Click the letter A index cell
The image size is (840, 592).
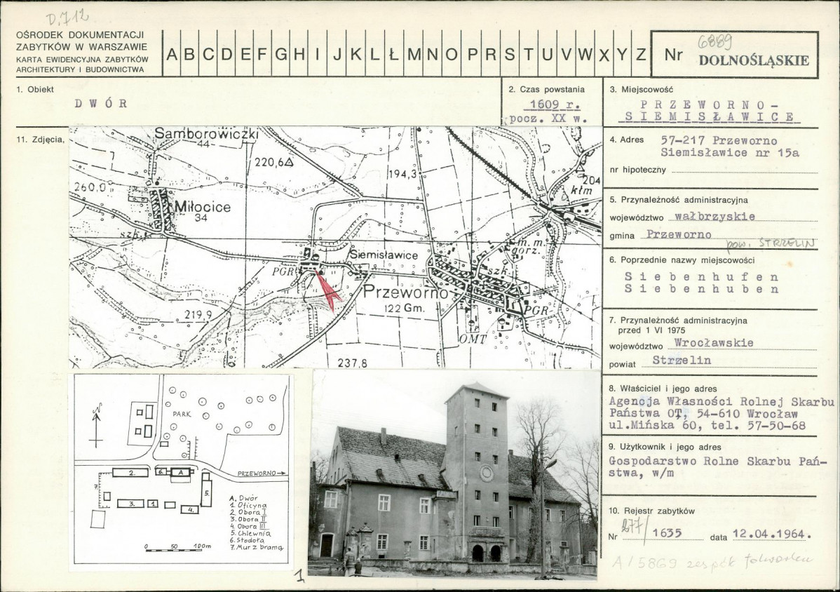point(172,54)
